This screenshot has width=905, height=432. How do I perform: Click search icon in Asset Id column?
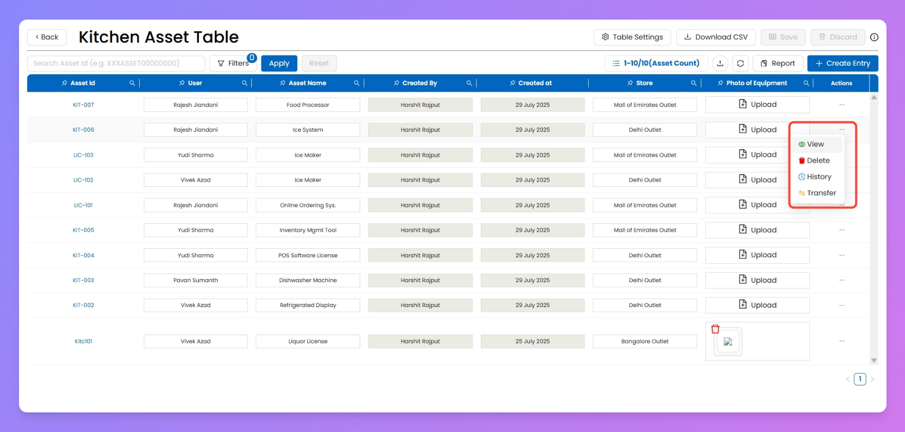tap(132, 83)
